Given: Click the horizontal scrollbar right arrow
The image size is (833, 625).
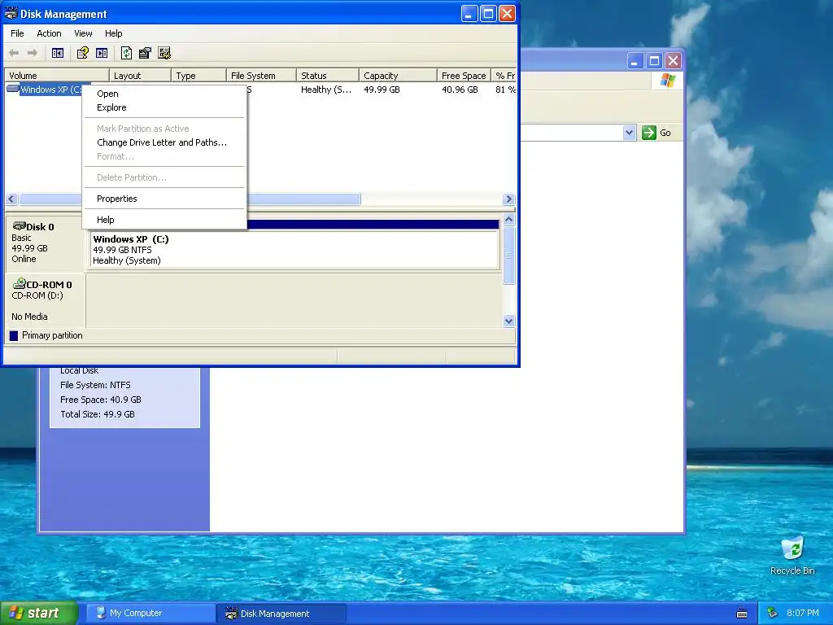Looking at the screenshot, I should pos(508,199).
